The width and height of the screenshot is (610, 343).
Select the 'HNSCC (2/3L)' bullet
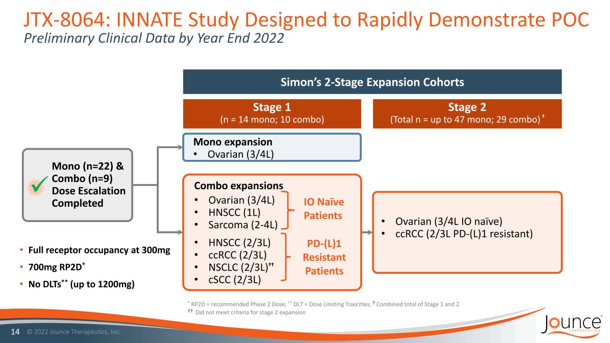coord(239,243)
